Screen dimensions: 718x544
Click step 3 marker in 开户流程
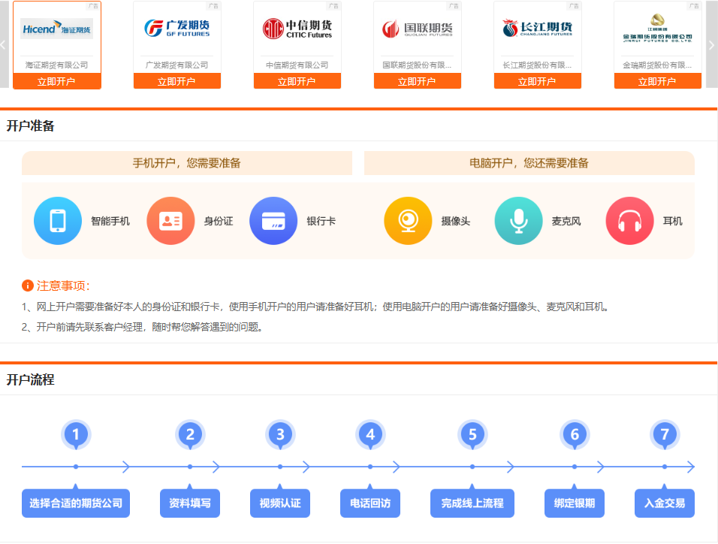(280, 434)
